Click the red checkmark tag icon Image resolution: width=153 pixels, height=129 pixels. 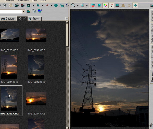[47, 5]
